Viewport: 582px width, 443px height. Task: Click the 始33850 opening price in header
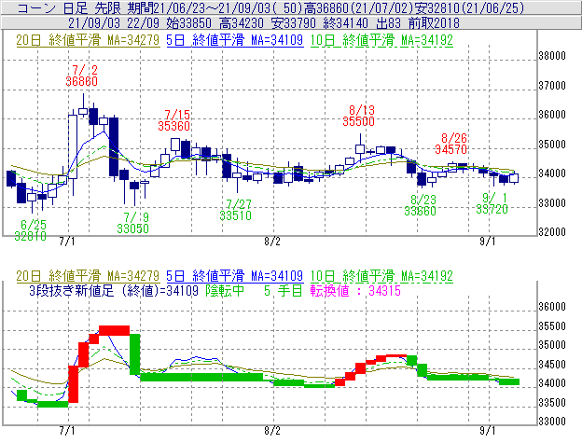tap(189, 23)
